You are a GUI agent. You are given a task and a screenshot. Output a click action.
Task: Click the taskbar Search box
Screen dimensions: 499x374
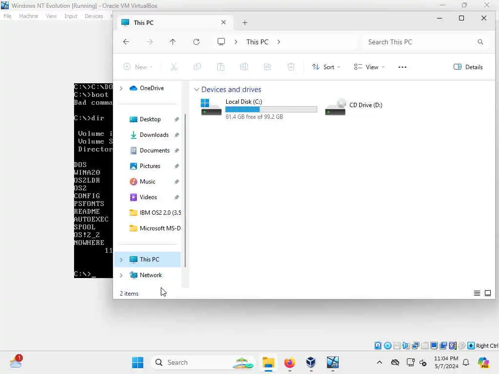[204, 362]
